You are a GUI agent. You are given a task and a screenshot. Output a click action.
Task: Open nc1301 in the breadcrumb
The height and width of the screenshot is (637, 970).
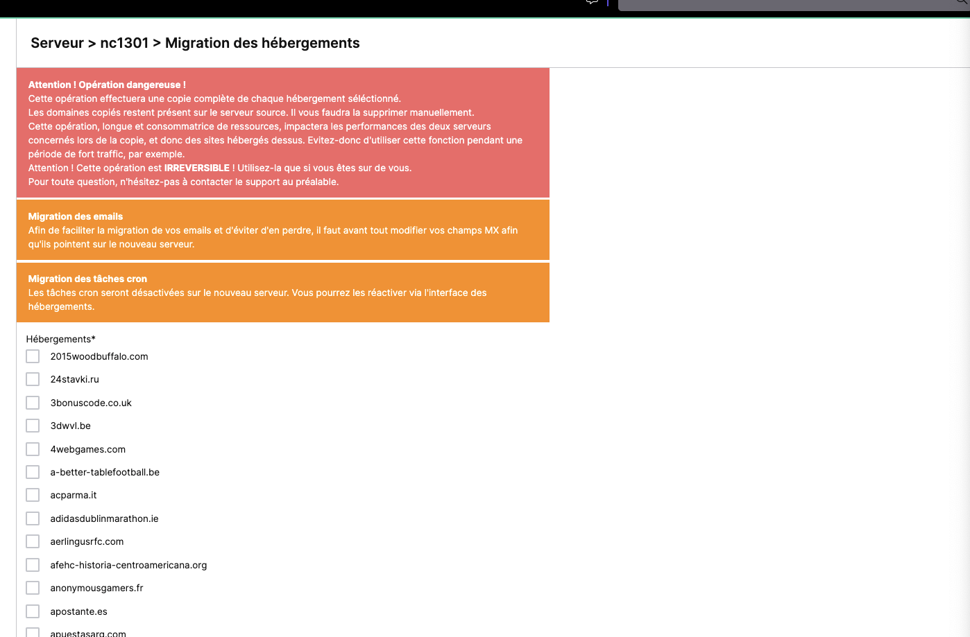click(124, 43)
